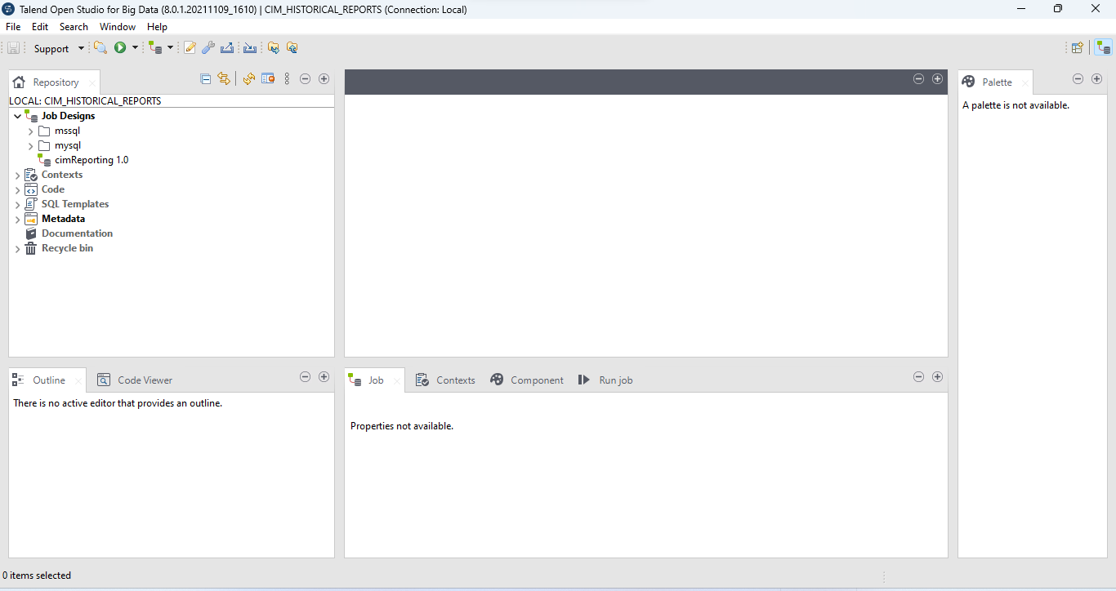Switch to the Run job tab

pyautogui.click(x=605, y=380)
